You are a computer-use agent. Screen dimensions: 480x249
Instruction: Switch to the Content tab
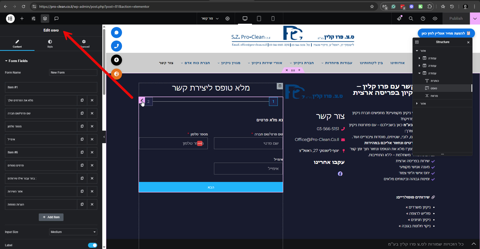[x=17, y=44]
